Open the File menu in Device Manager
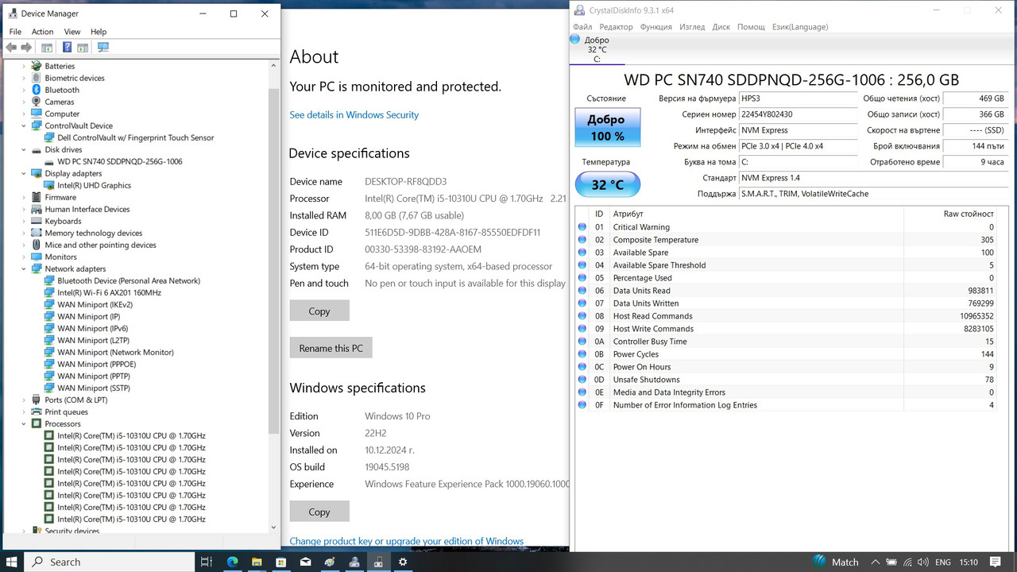The height and width of the screenshot is (572, 1017). pos(15,32)
